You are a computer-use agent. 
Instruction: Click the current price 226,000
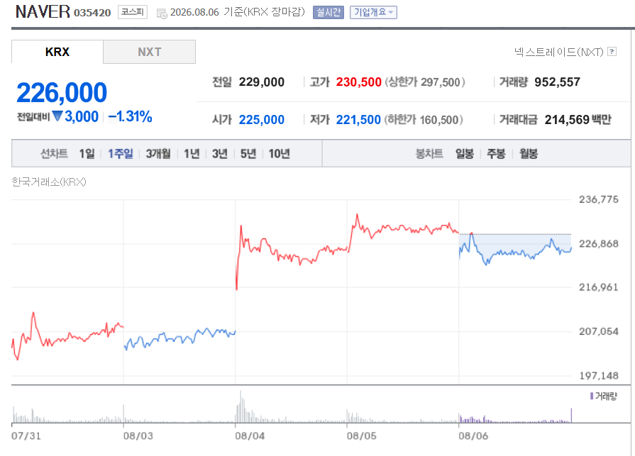[62, 92]
